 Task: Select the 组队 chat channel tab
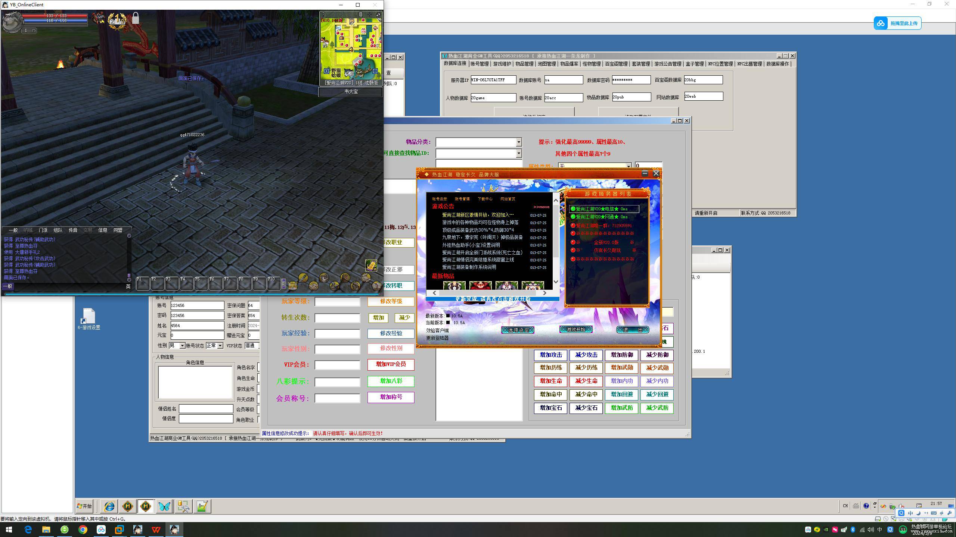[x=58, y=230]
